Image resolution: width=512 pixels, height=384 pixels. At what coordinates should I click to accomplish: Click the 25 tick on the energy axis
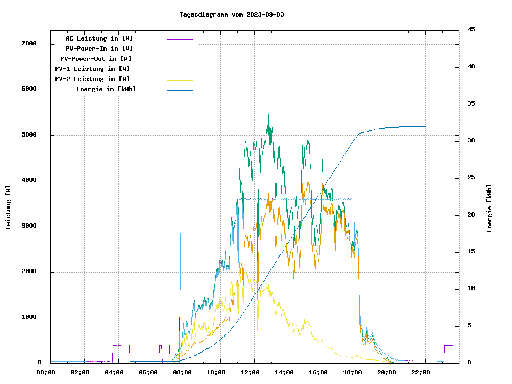point(471,178)
